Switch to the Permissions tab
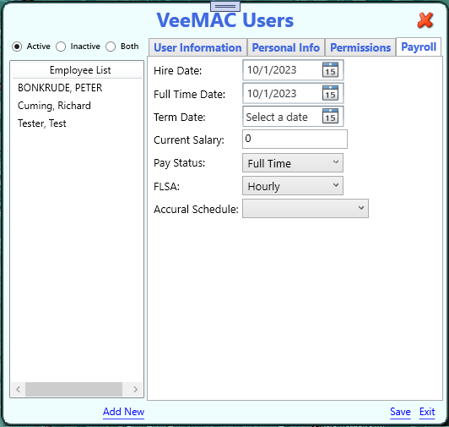This screenshot has width=449, height=427. click(x=360, y=47)
